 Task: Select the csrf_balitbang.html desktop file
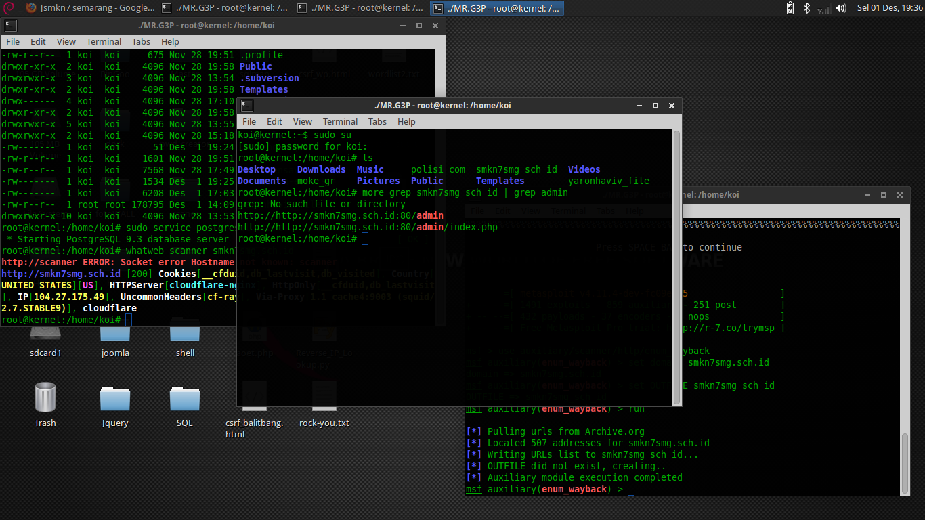click(254, 428)
